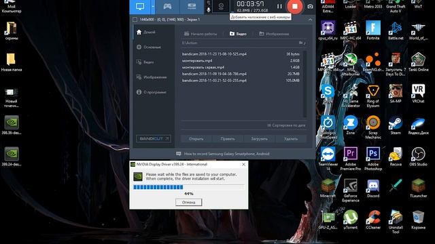435x244 pixels.
Task: Open Battle.net desktop shortcut
Action: click(x=396, y=30)
